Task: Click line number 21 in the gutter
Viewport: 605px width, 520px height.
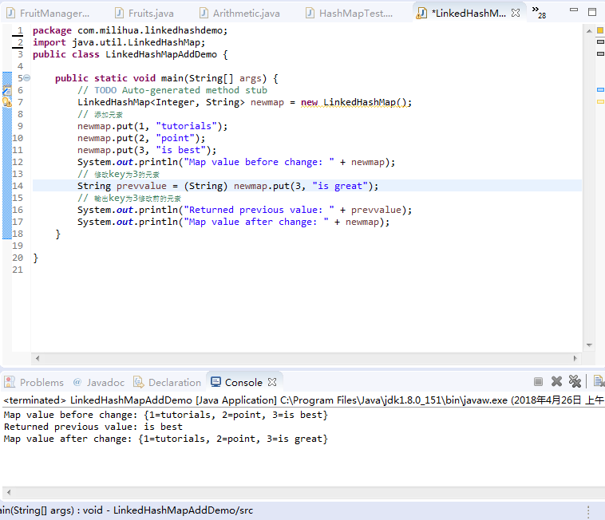Action: coord(18,270)
